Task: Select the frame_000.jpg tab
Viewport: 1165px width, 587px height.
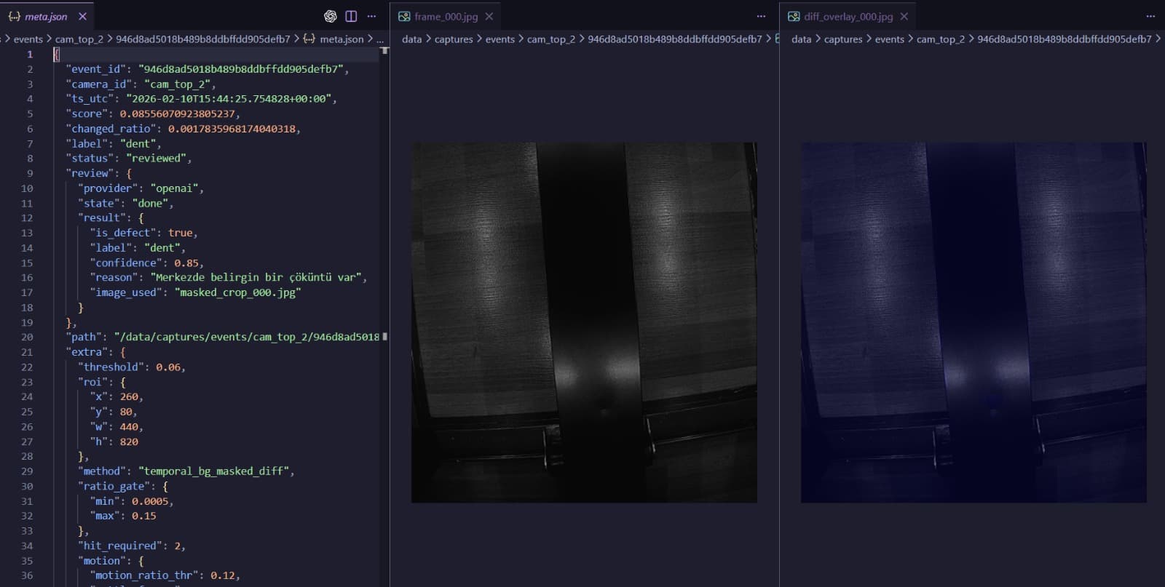Action: click(x=446, y=16)
